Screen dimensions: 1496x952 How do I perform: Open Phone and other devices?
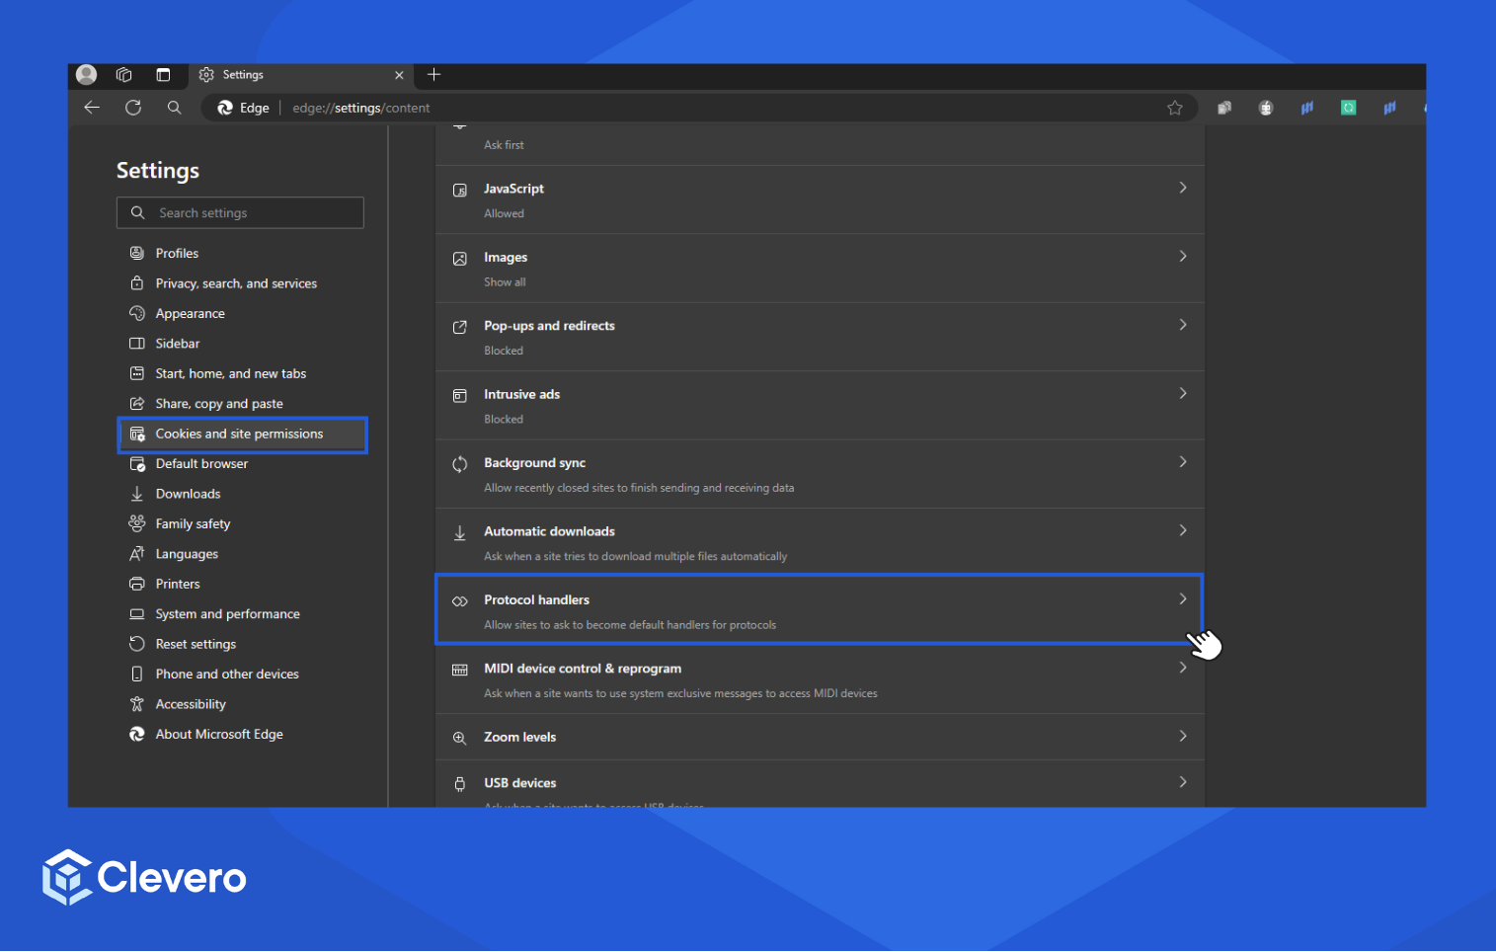click(x=227, y=674)
